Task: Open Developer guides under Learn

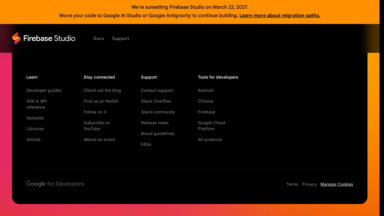Action: click(44, 90)
